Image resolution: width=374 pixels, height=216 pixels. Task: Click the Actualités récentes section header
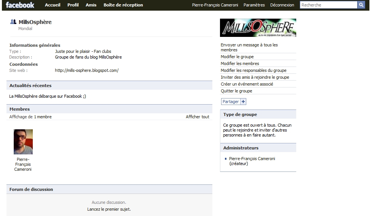click(109, 86)
